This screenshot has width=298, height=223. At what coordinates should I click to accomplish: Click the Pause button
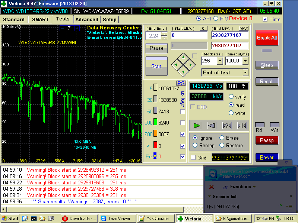[156, 48]
